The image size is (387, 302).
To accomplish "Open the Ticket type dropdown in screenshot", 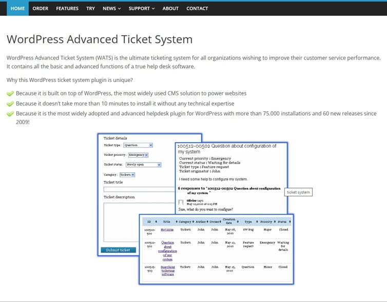I will [138, 145].
